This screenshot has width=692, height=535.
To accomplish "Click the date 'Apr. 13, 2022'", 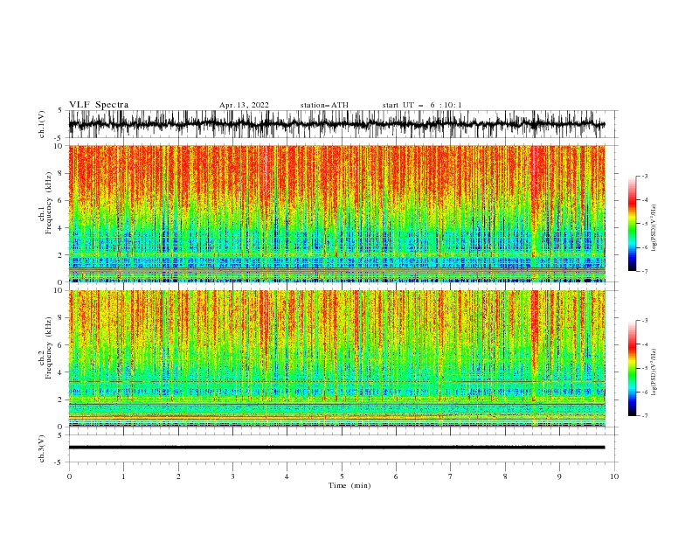I will pyautogui.click(x=244, y=105).
